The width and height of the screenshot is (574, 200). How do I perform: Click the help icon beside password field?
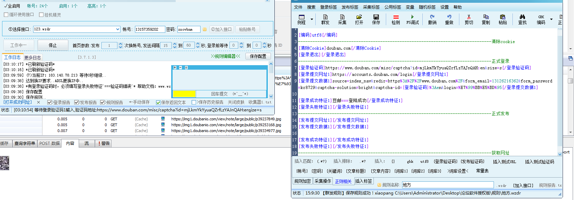pos(204,29)
